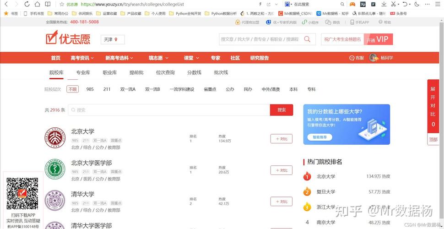This screenshot has height=229, width=444.
Task: Open the reading mode book icon
Action: [x=48, y=4]
